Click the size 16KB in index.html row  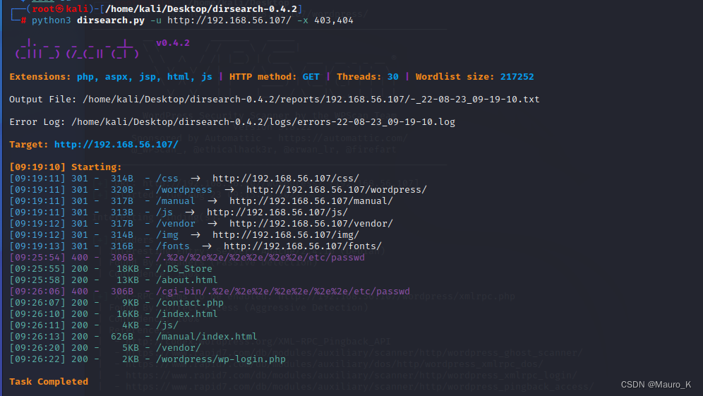click(127, 313)
